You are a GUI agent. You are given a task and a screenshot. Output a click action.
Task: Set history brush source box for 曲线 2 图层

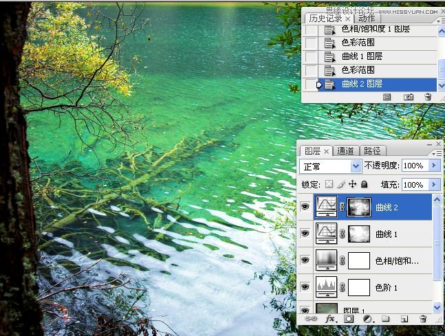point(310,85)
